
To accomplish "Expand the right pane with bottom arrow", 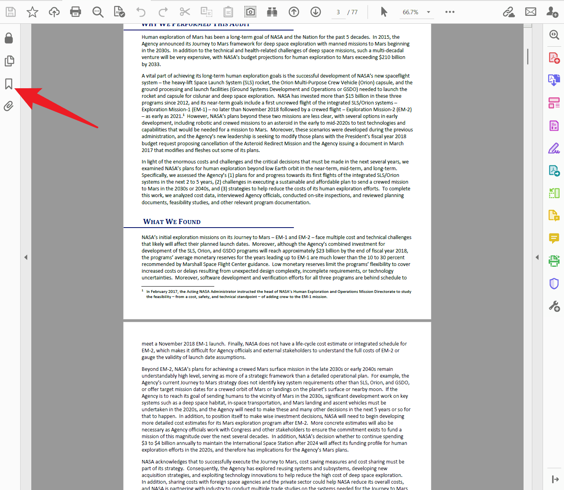I will point(555,479).
